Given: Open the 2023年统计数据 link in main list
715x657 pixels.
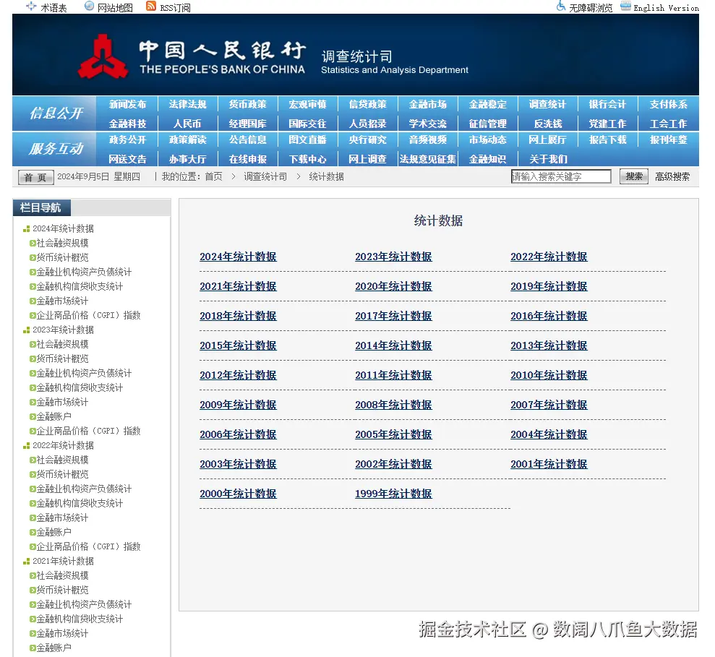Looking at the screenshot, I should (393, 257).
